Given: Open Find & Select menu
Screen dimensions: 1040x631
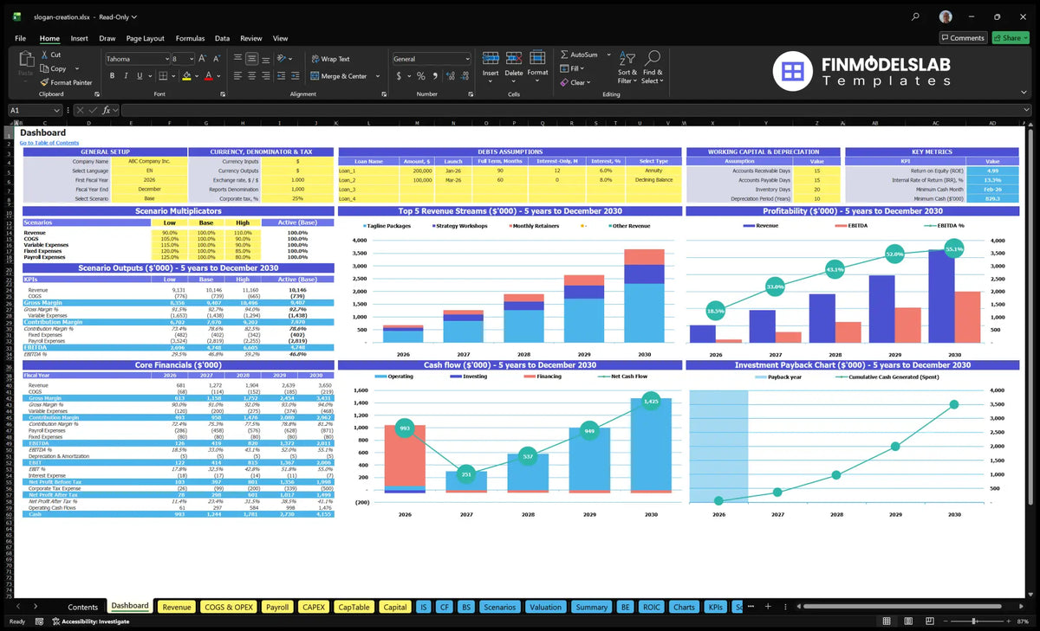Looking at the screenshot, I should [x=653, y=68].
